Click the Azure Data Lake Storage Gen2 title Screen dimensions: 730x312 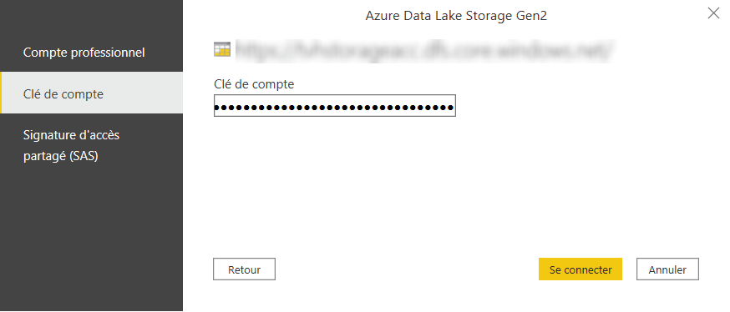coord(456,16)
